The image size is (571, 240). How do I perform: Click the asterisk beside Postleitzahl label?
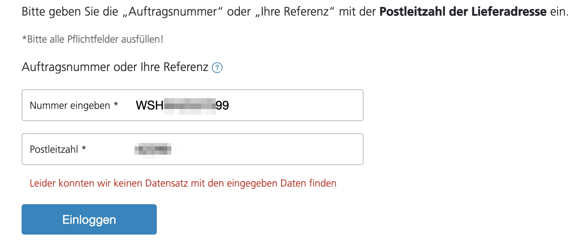tap(84, 148)
